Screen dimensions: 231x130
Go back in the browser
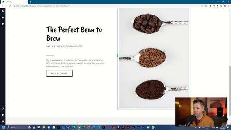click(3, 6)
